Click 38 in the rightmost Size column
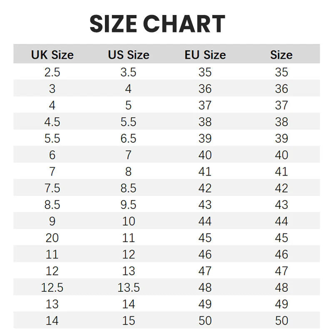 (x=281, y=122)
